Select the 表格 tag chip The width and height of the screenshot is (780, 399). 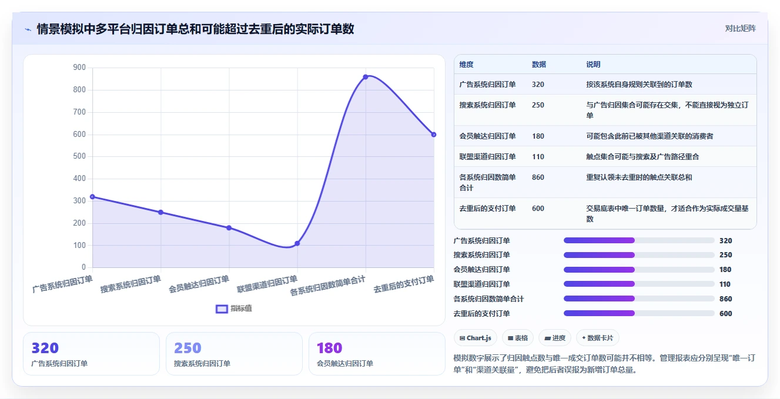(x=517, y=338)
